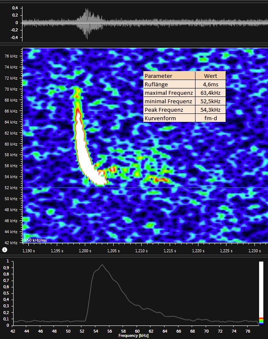Click the '1,200 s' time axis label

pos(85,251)
